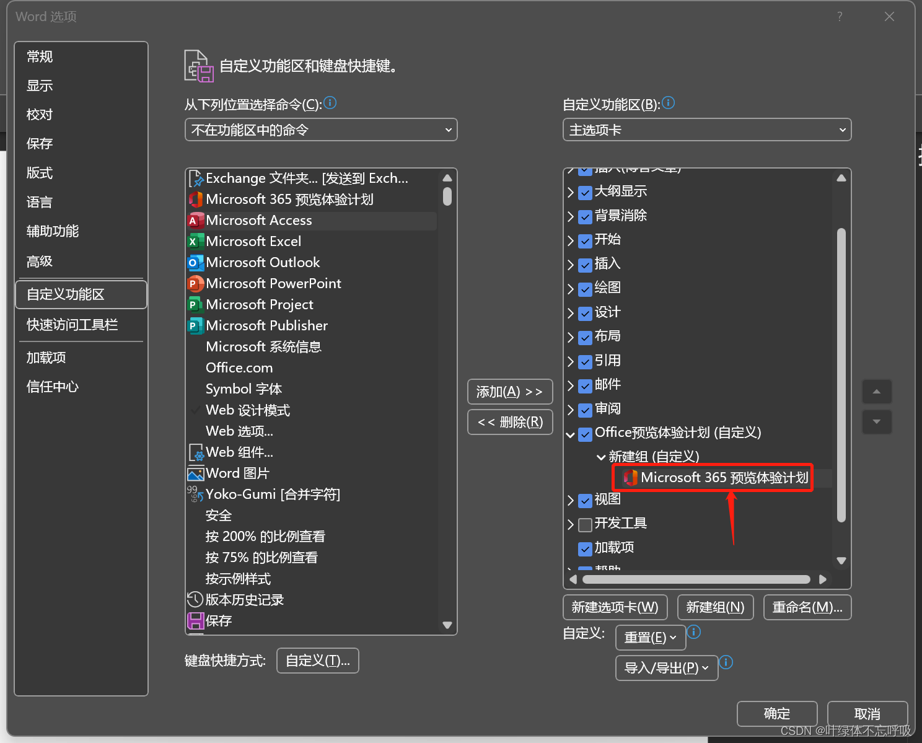This screenshot has width=922, height=743.
Task: Expand the 引用 tree node
Action: pyautogui.click(x=571, y=362)
